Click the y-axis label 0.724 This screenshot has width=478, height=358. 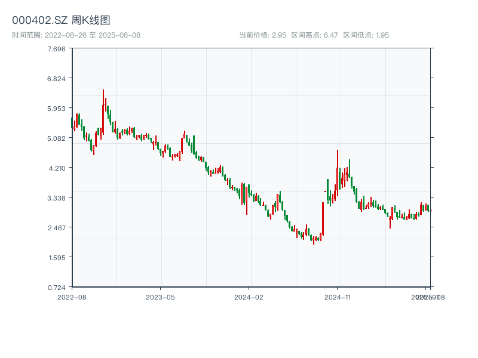click(57, 288)
